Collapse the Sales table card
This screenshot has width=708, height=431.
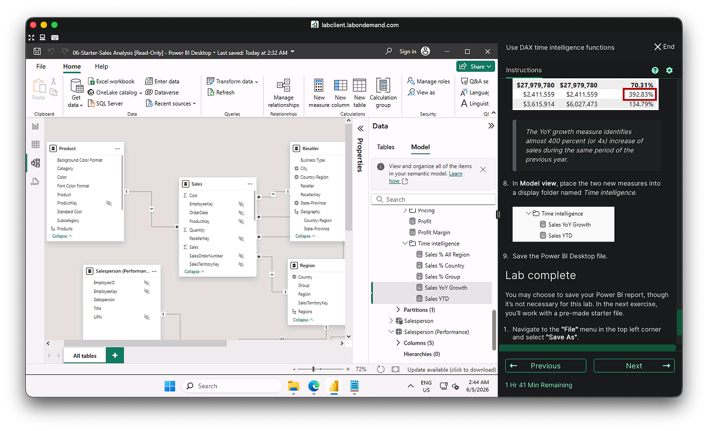point(195,271)
